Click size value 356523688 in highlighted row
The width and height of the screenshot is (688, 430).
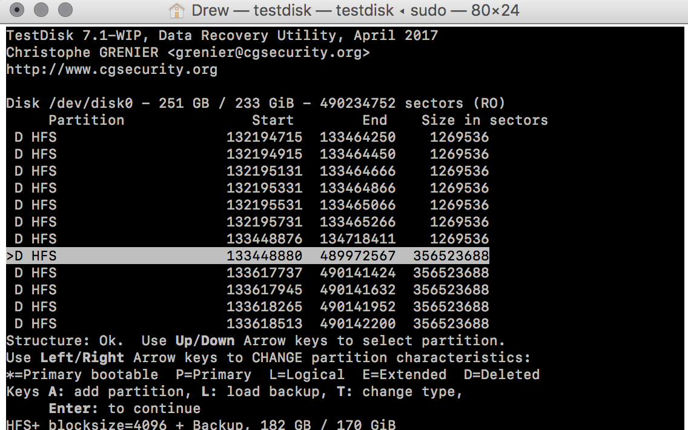click(451, 256)
